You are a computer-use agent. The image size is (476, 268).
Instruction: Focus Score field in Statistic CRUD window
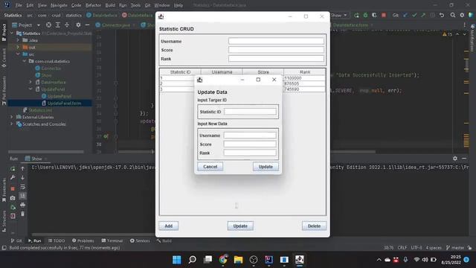[x=276, y=50]
